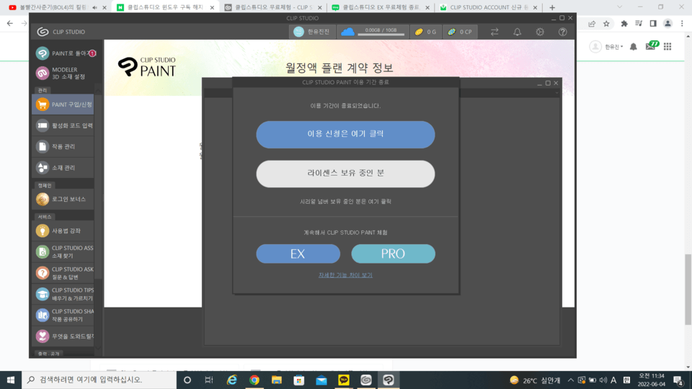
Task: Open 사용법 강좌 service
Action: 63,231
